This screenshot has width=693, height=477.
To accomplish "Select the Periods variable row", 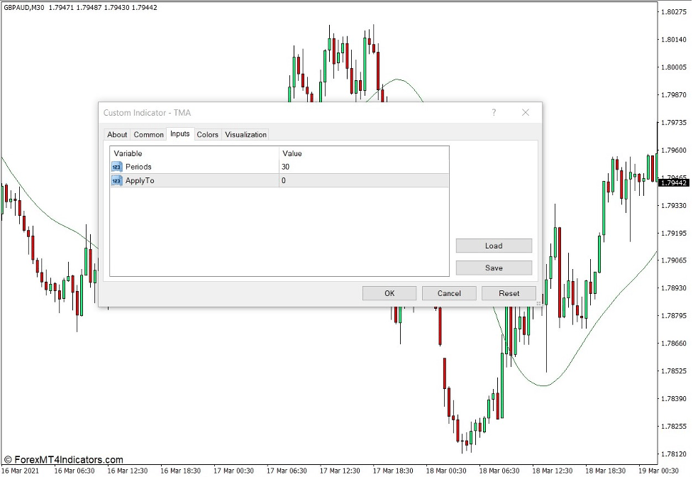I will pyautogui.click(x=177, y=166).
